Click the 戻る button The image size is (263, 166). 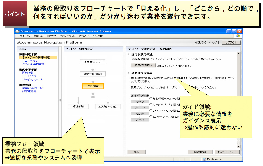(136, 152)
